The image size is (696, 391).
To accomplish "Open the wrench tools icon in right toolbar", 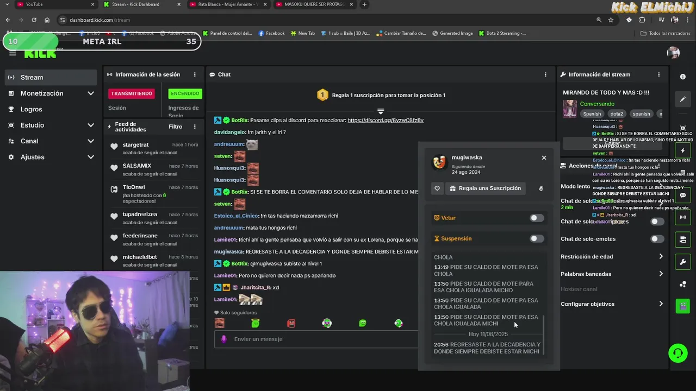I will [683, 262].
